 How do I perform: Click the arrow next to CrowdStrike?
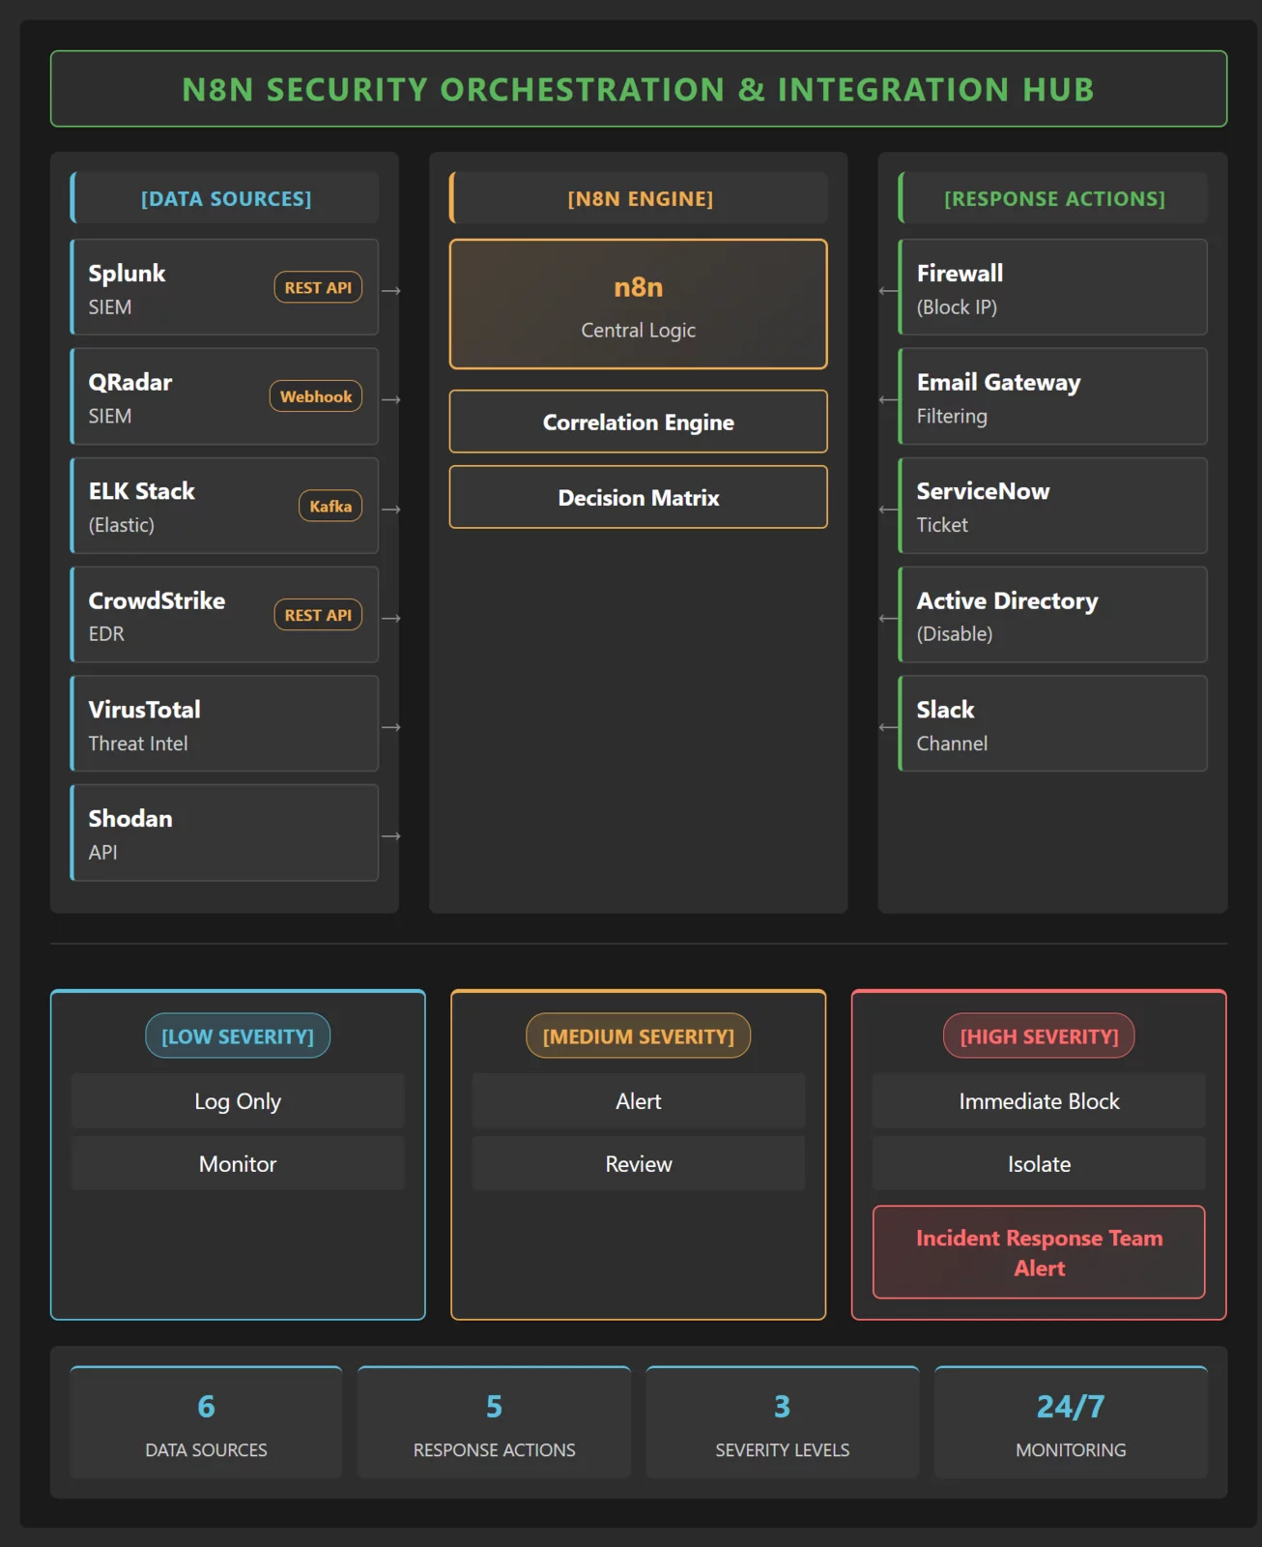point(391,618)
